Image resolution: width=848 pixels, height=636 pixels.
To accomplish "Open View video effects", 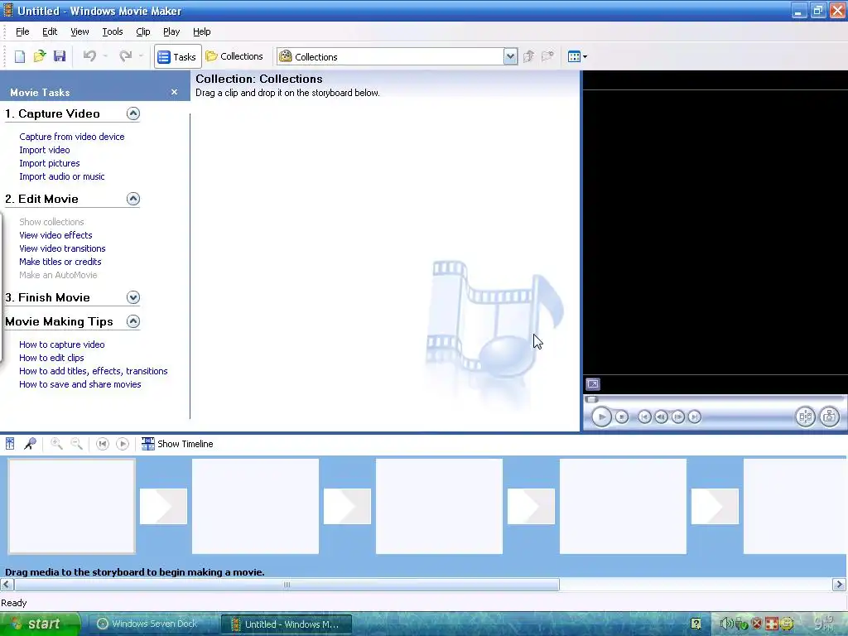I will click(x=55, y=235).
